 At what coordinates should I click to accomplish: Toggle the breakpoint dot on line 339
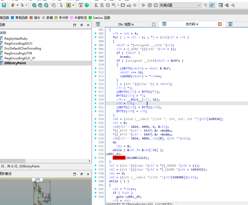click(x=95, y=177)
